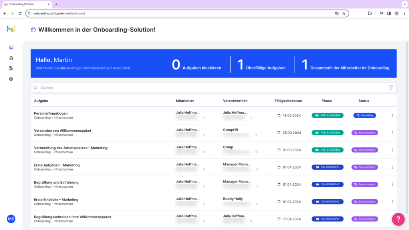Bookmark this page with the star icon
Viewport: 409px width, 230px height.
[x=343, y=13]
